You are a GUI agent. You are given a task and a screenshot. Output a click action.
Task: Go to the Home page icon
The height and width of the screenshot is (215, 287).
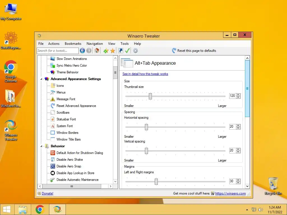tap(97, 50)
